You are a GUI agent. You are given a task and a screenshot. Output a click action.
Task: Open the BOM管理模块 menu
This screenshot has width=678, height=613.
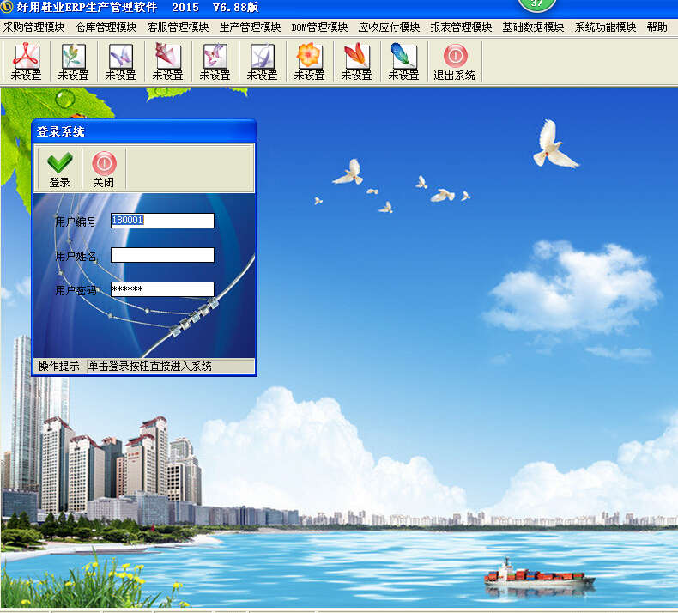[319, 27]
